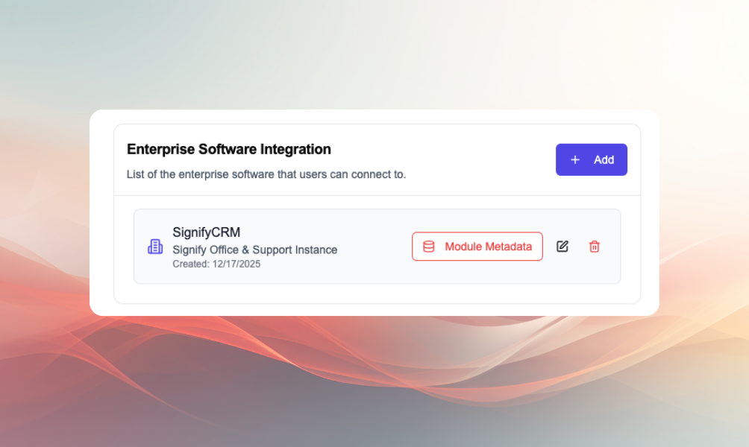Click the 'Created: 12/17/2025' date label
The height and width of the screenshot is (447, 749).
coord(216,264)
